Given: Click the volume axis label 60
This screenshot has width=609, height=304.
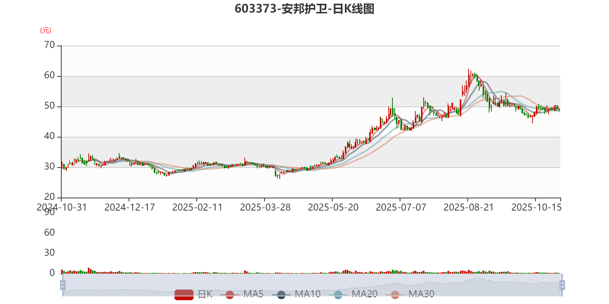Looking at the screenshot, I should coord(49,233).
